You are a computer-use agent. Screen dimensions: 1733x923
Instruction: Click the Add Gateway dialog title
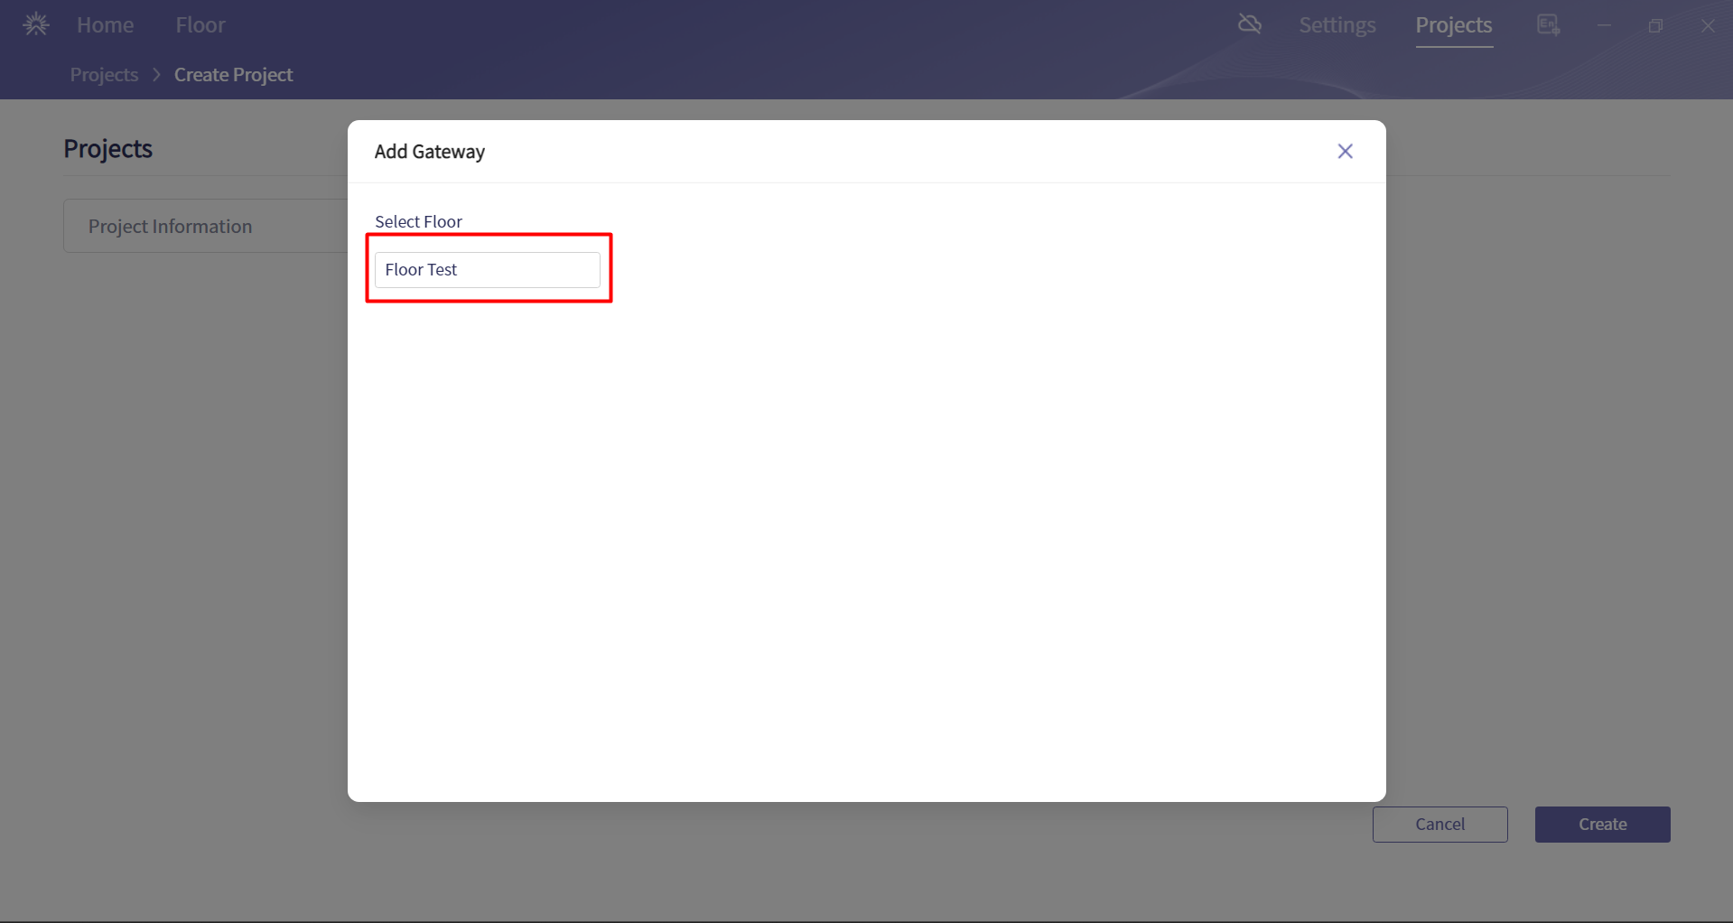point(430,152)
